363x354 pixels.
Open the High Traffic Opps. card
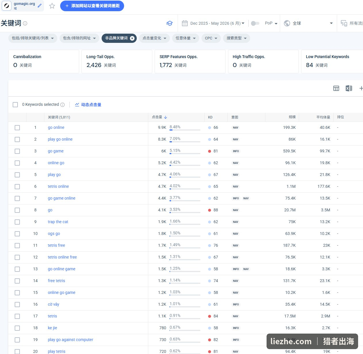click(263, 62)
